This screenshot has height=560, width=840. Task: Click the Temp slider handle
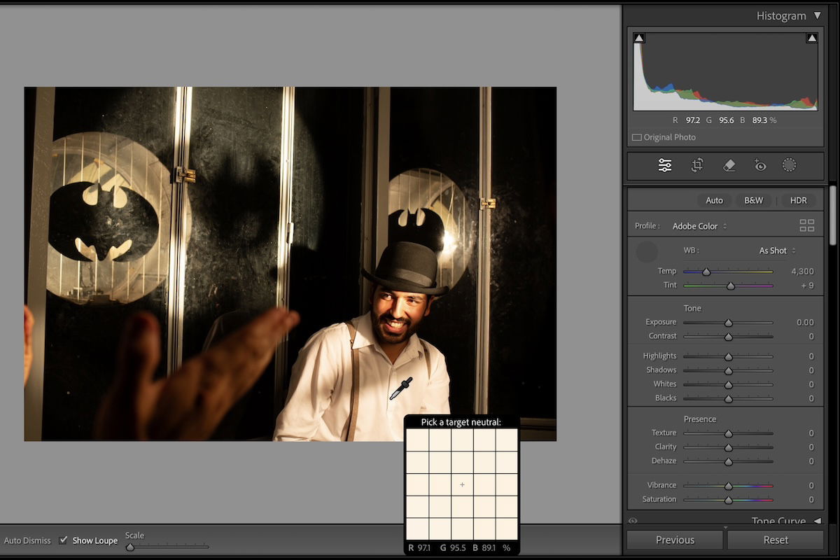[x=706, y=272]
